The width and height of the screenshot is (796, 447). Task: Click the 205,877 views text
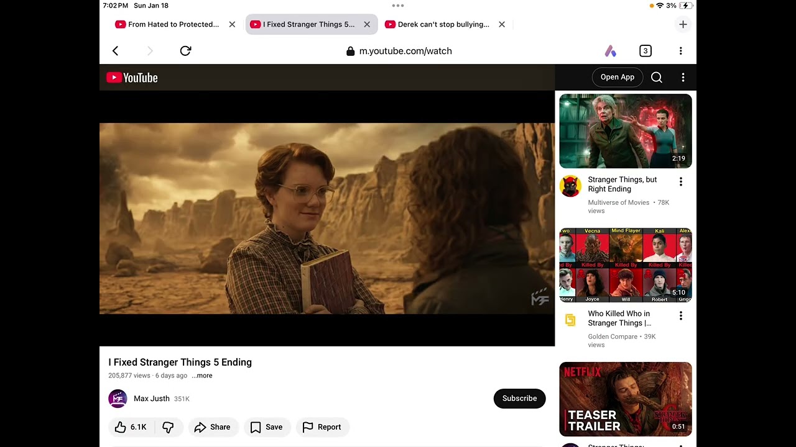point(129,376)
